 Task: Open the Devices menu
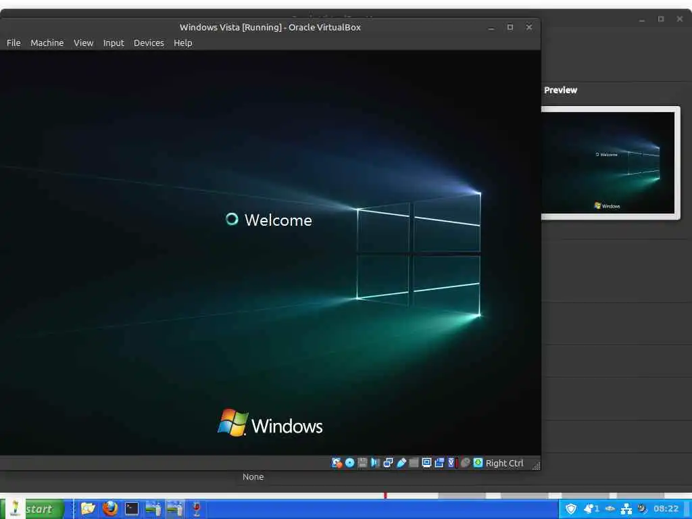click(x=149, y=43)
